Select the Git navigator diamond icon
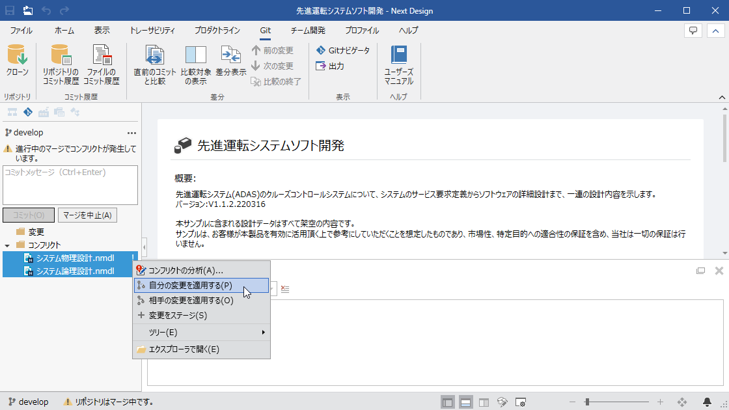 (x=28, y=112)
